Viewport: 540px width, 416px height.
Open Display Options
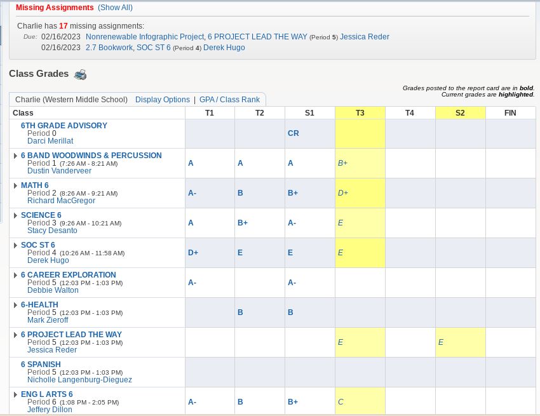click(x=162, y=100)
